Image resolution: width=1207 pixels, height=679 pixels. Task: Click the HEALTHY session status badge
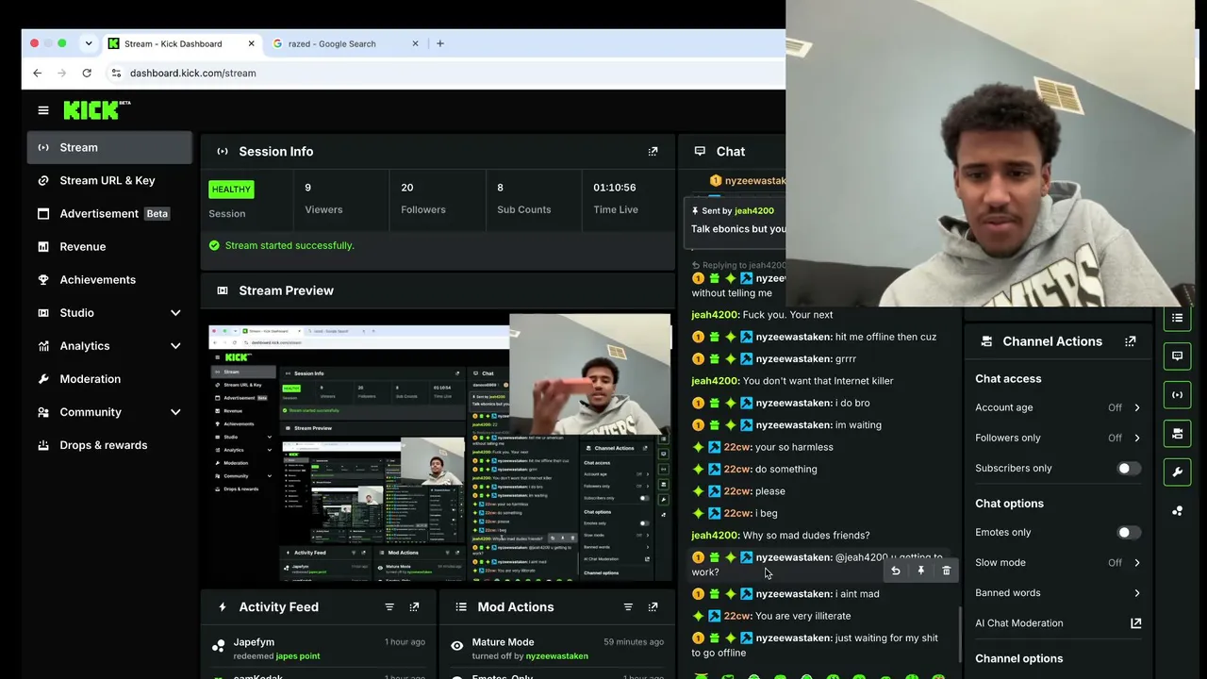(231, 190)
